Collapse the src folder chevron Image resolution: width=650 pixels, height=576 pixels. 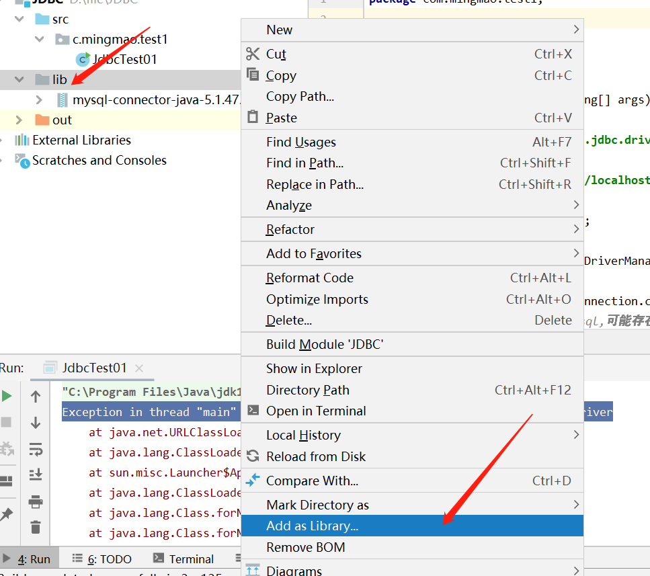pyautogui.click(x=19, y=19)
